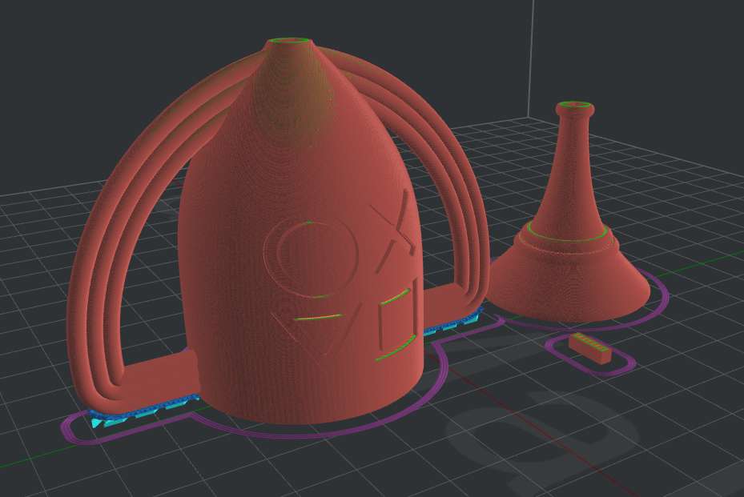Click the purple skirt loop around the small block
744x497 pixels.
(x=591, y=355)
